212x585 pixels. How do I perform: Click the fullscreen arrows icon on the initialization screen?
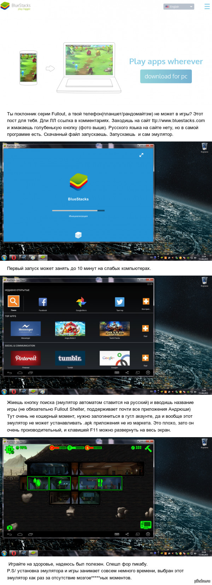[141, 155]
